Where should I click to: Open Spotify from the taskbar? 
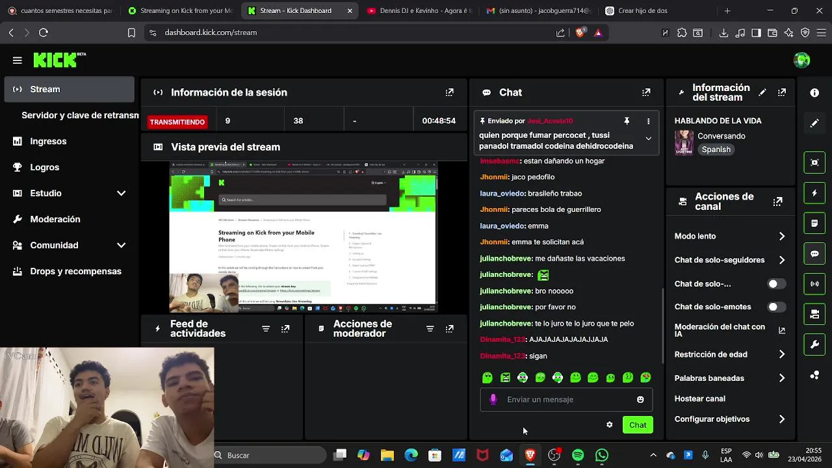[x=578, y=455]
